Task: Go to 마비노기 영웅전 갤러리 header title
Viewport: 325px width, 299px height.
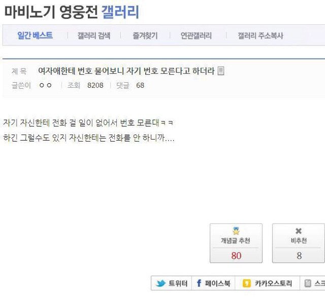Action: coord(72,11)
